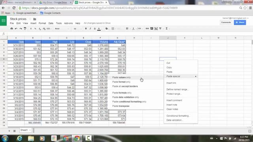Open the Data menu
The width and height of the screenshot is (253, 142).
coord(51,23)
